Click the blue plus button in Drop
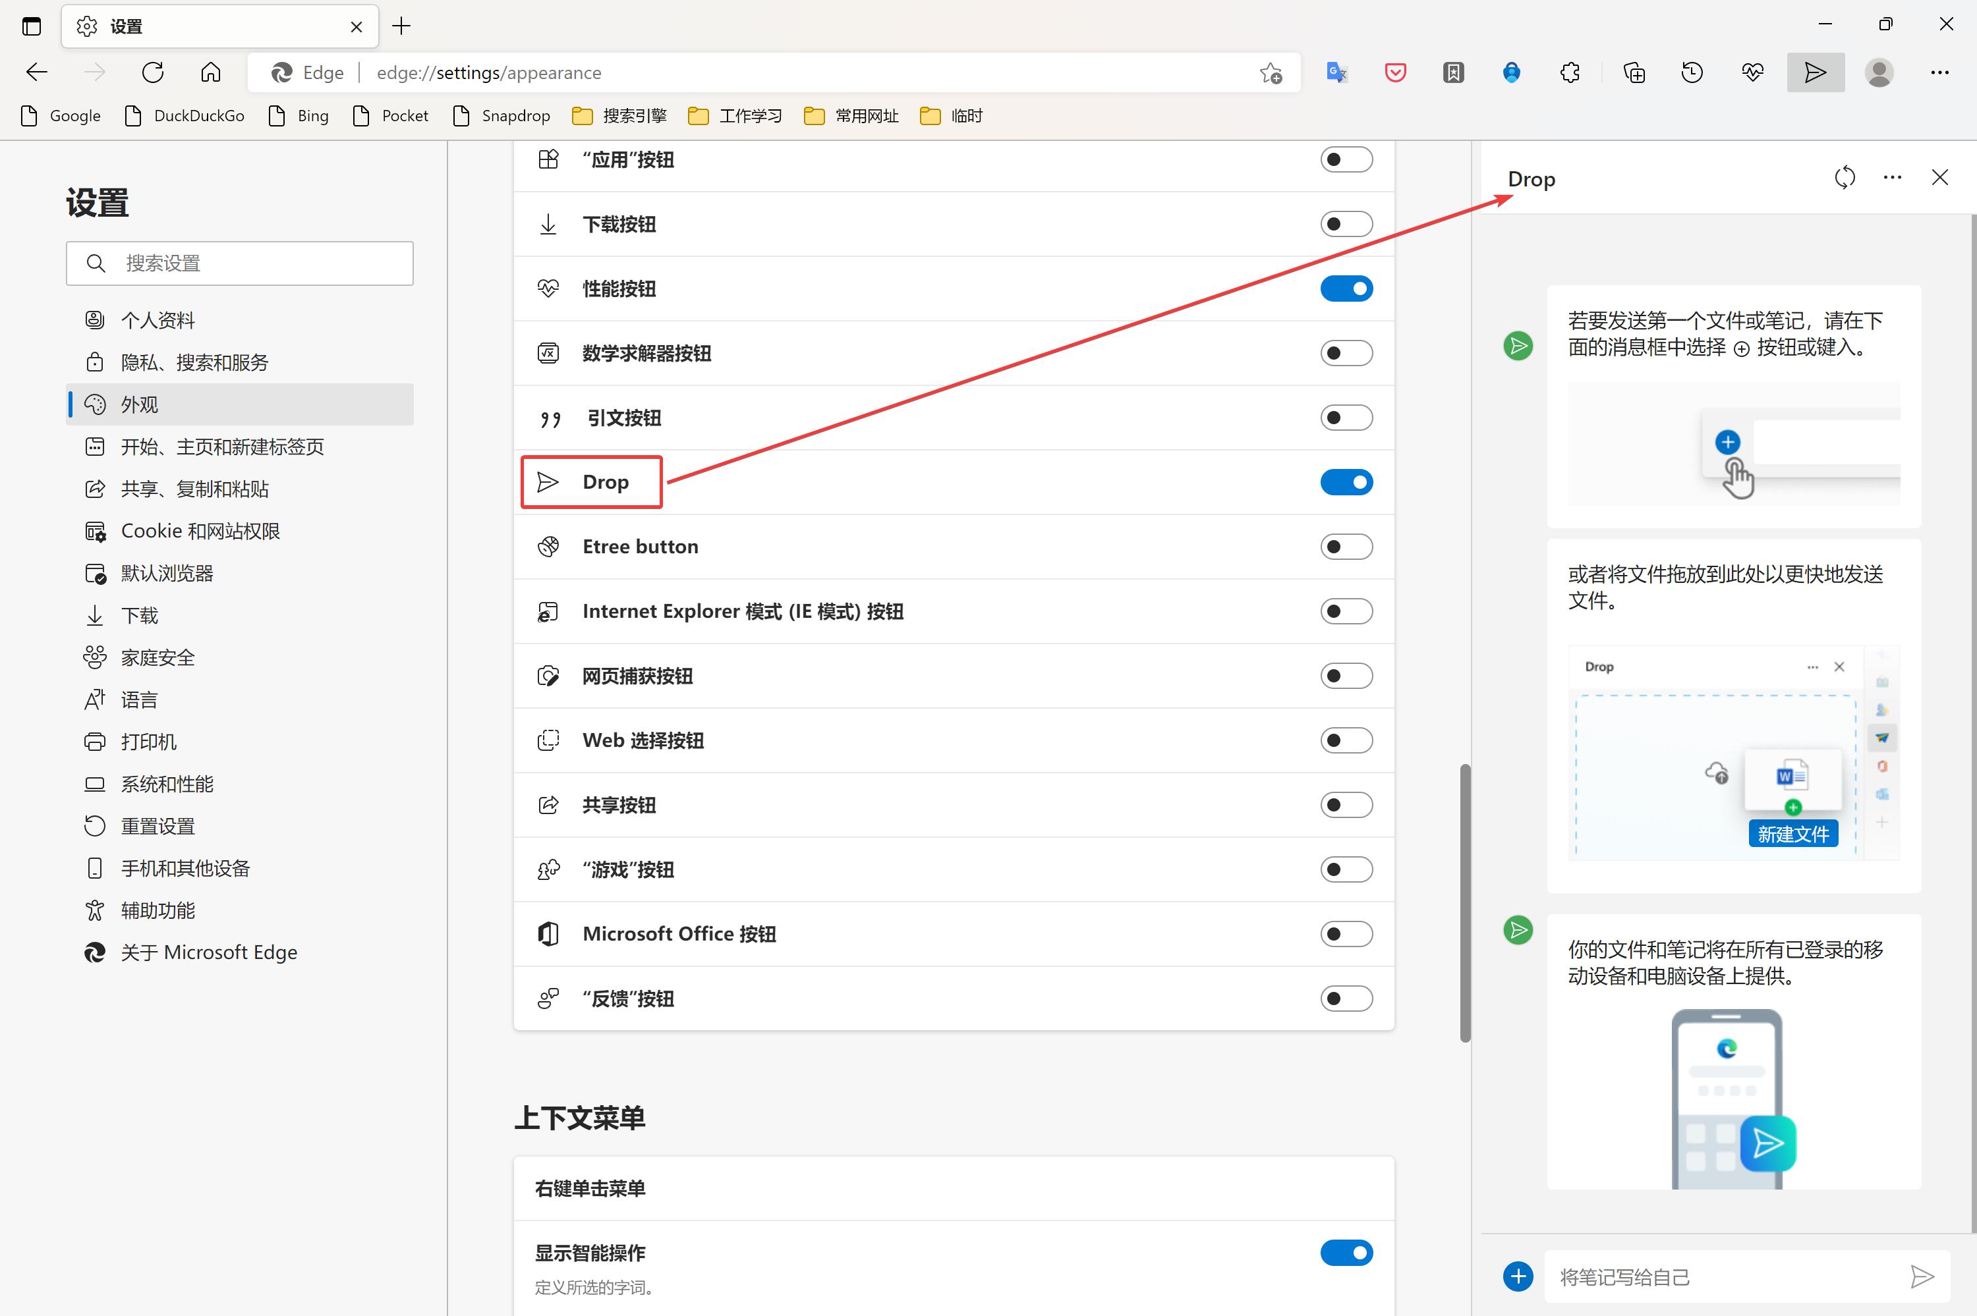This screenshot has height=1316, width=1977. (x=1518, y=1276)
